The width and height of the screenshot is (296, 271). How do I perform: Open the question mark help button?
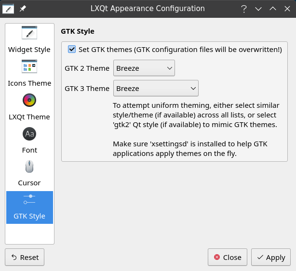point(244,9)
